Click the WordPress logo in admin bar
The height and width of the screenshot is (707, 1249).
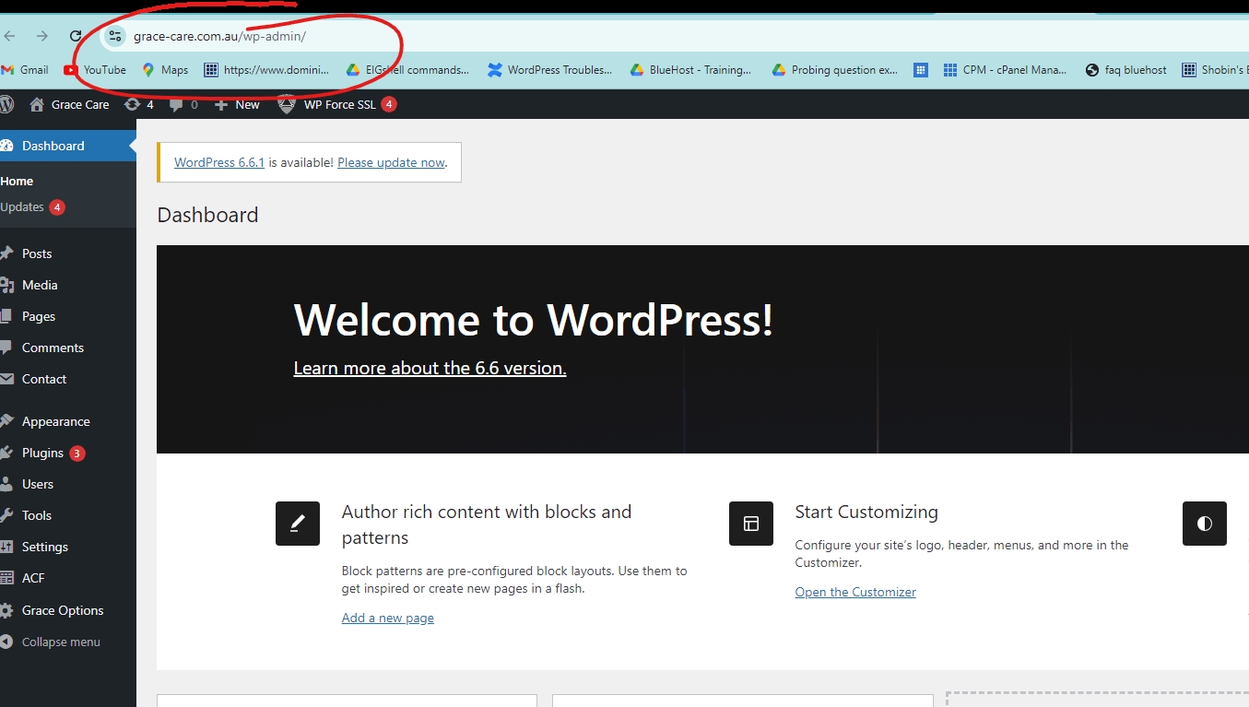pos(6,104)
